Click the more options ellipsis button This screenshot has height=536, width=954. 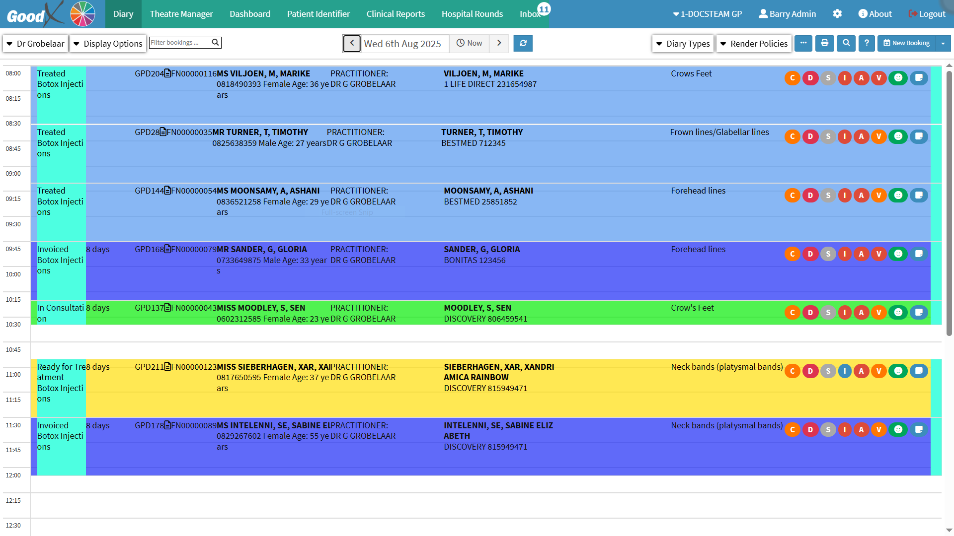click(803, 43)
